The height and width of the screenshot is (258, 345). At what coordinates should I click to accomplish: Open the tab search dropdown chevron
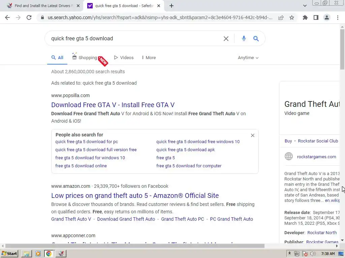(x=305, y=6)
